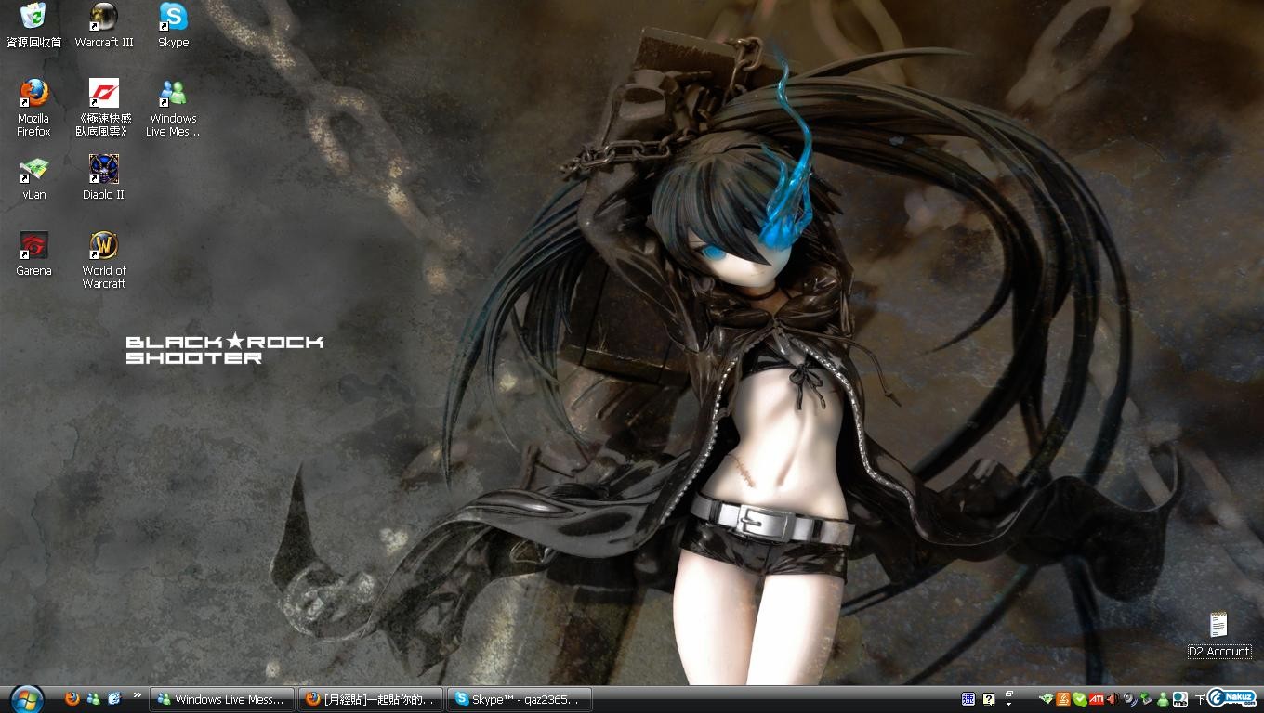Click the Firefox taskbar window button
This screenshot has width=1264, height=713.
tap(372, 699)
